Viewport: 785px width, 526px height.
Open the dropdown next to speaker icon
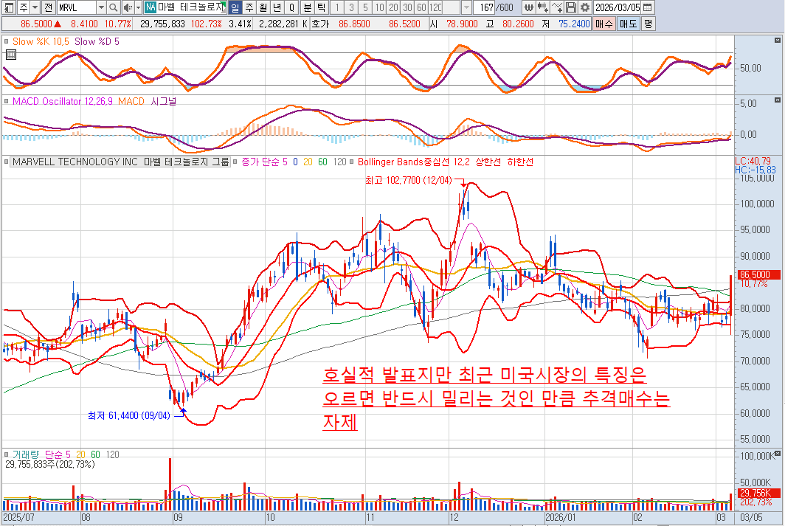(137, 7)
